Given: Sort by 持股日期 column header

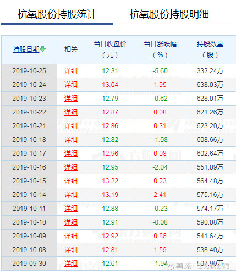Looking at the screenshot, I should [26, 50].
